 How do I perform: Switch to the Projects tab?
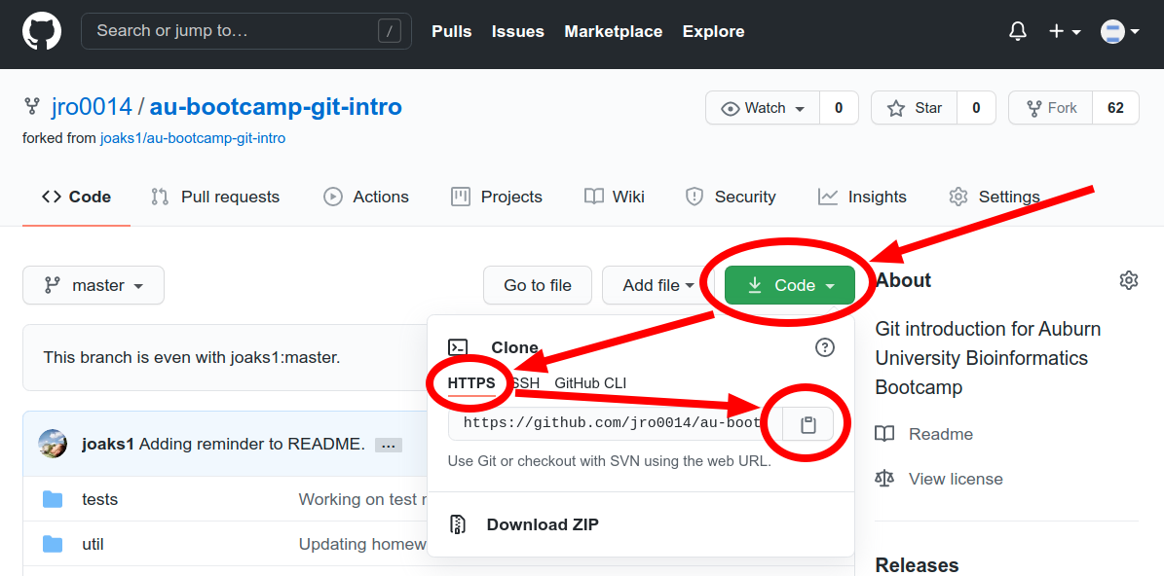[x=497, y=197]
